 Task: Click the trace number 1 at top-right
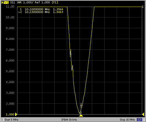pyautogui.click(x=143, y=6)
